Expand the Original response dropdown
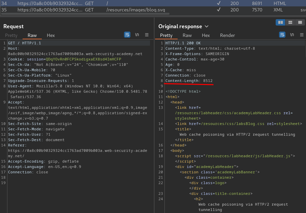This screenshot has width=306, height=213. tap(207, 27)
